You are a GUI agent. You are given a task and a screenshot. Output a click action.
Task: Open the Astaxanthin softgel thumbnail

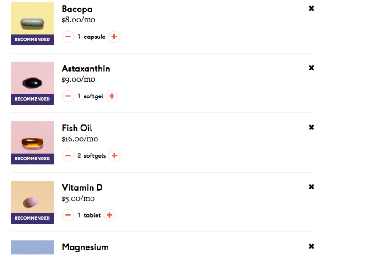[x=32, y=83]
